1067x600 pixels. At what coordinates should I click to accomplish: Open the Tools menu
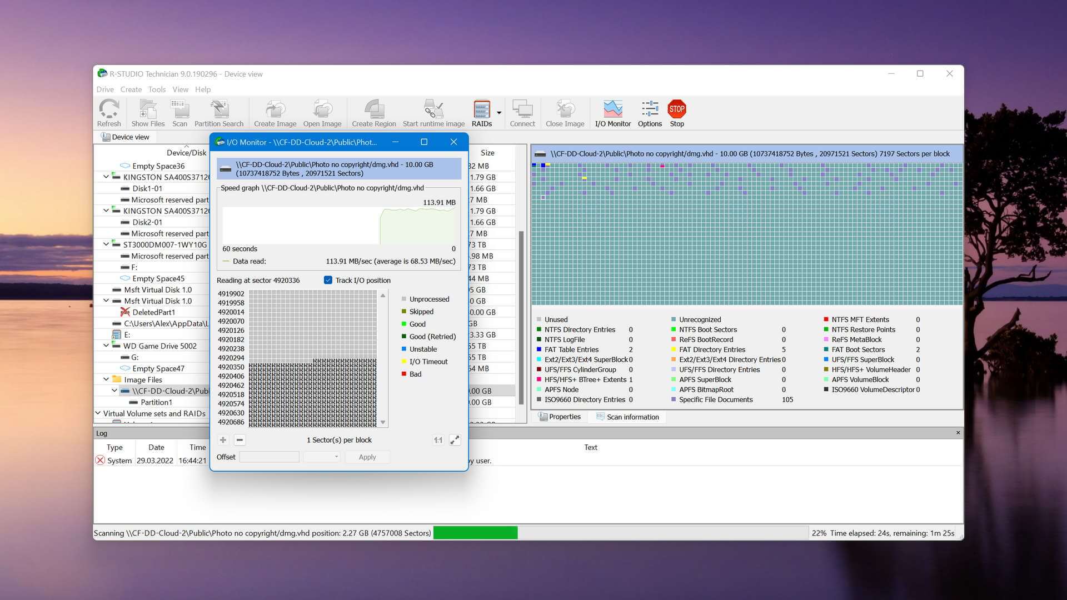point(157,89)
